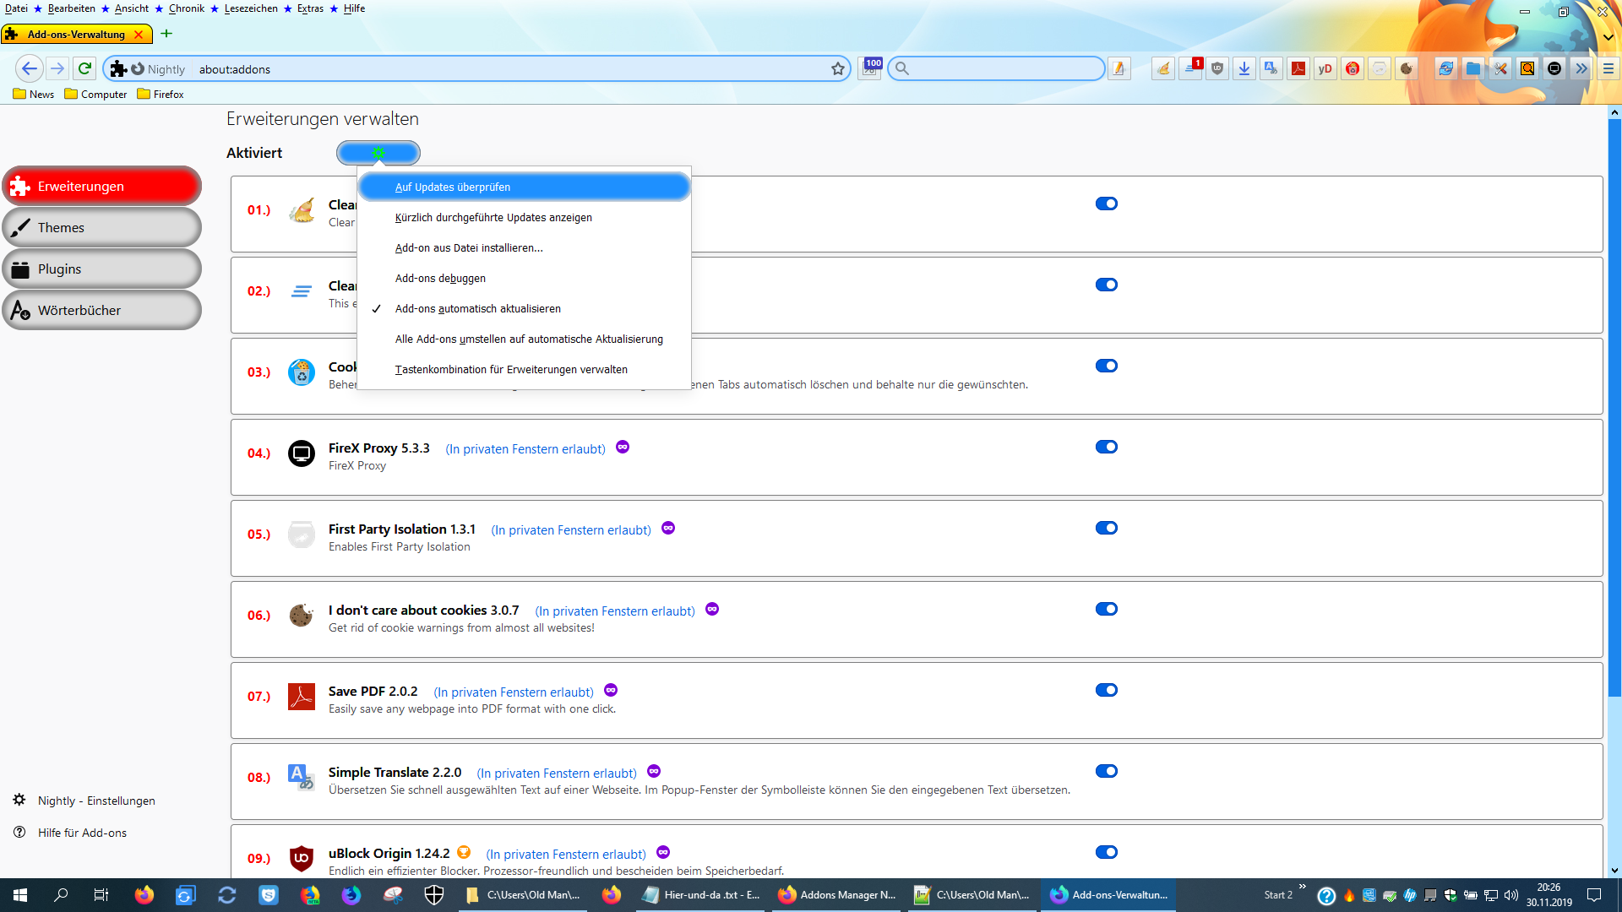Open the hamburger application menu
This screenshot has height=912, width=1622.
click(1608, 69)
